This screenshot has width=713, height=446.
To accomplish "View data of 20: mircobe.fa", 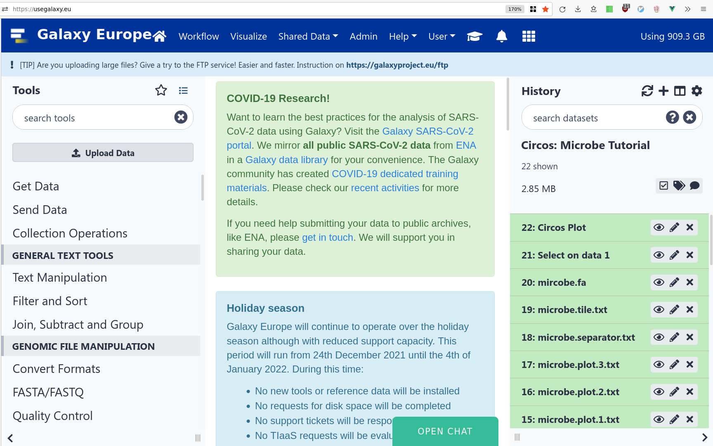I will 659,282.
